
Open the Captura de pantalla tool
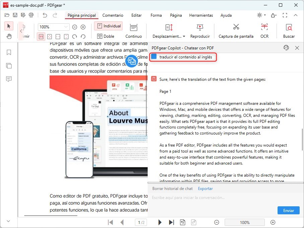(x=236, y=31)
